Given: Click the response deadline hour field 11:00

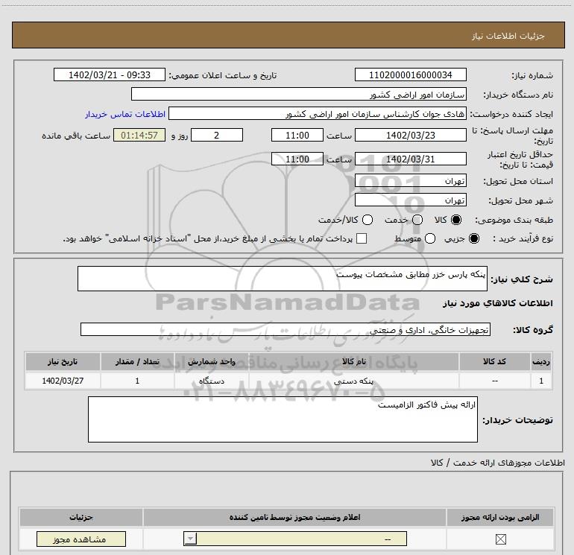Looking at the screenshot, I should coord(297,135).
